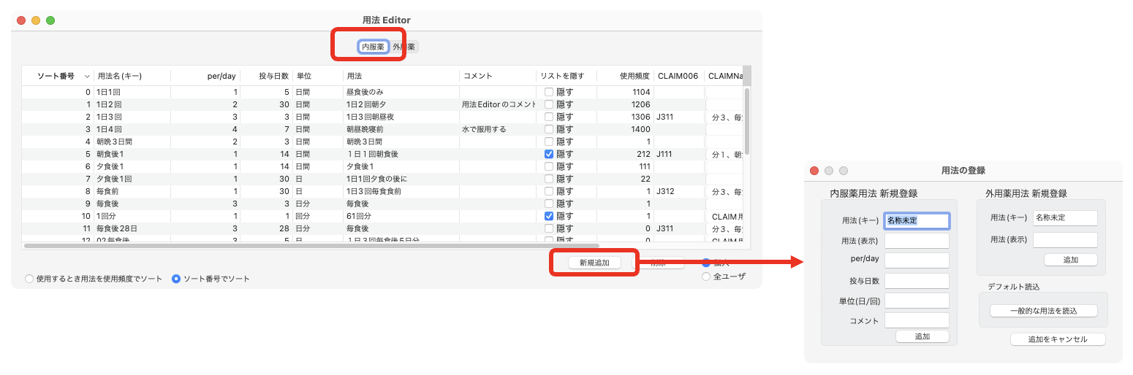The height and width of the screenshot is (375, 1133).
Task: Sort table by 使用頻度 column header
Action: [x=624, y=76]
